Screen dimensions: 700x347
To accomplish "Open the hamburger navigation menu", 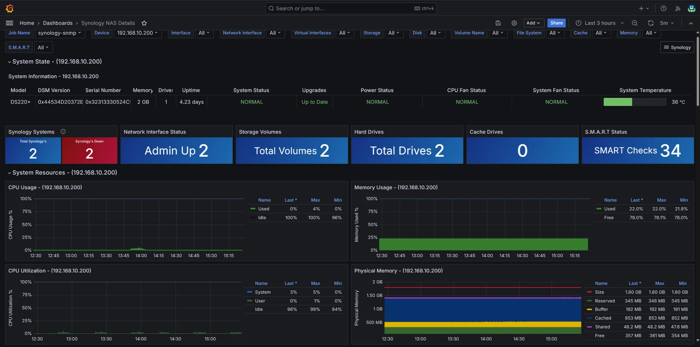I will tap(9, 23).
